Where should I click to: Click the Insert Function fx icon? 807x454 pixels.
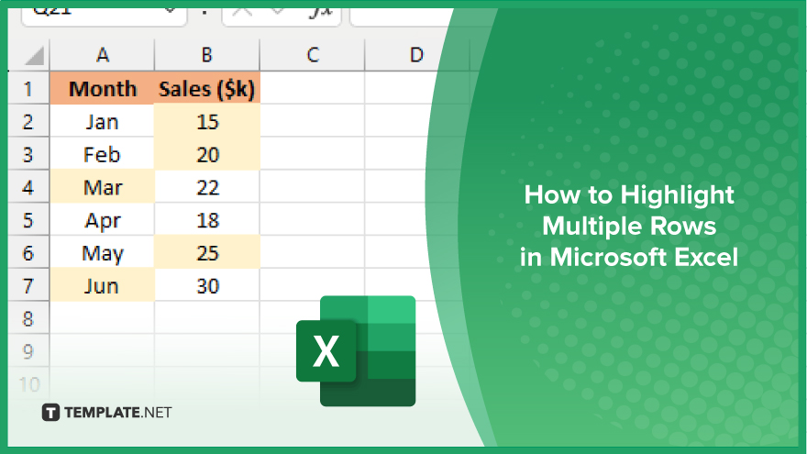(x=321, y=12)
